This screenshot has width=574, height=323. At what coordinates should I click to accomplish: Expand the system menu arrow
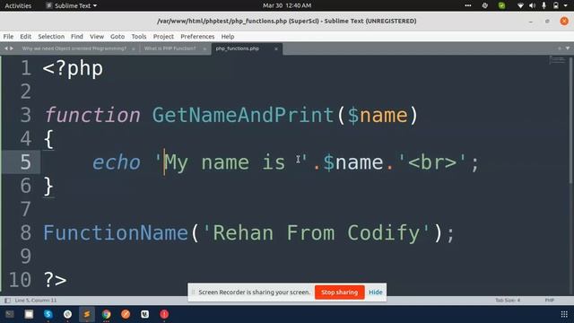point(566,6)
